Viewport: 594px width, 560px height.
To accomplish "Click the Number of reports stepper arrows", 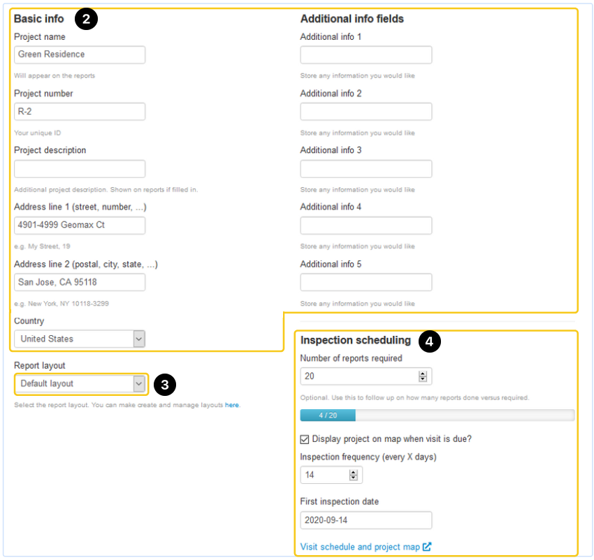I will pyautogui.click(x=422, y=376).
